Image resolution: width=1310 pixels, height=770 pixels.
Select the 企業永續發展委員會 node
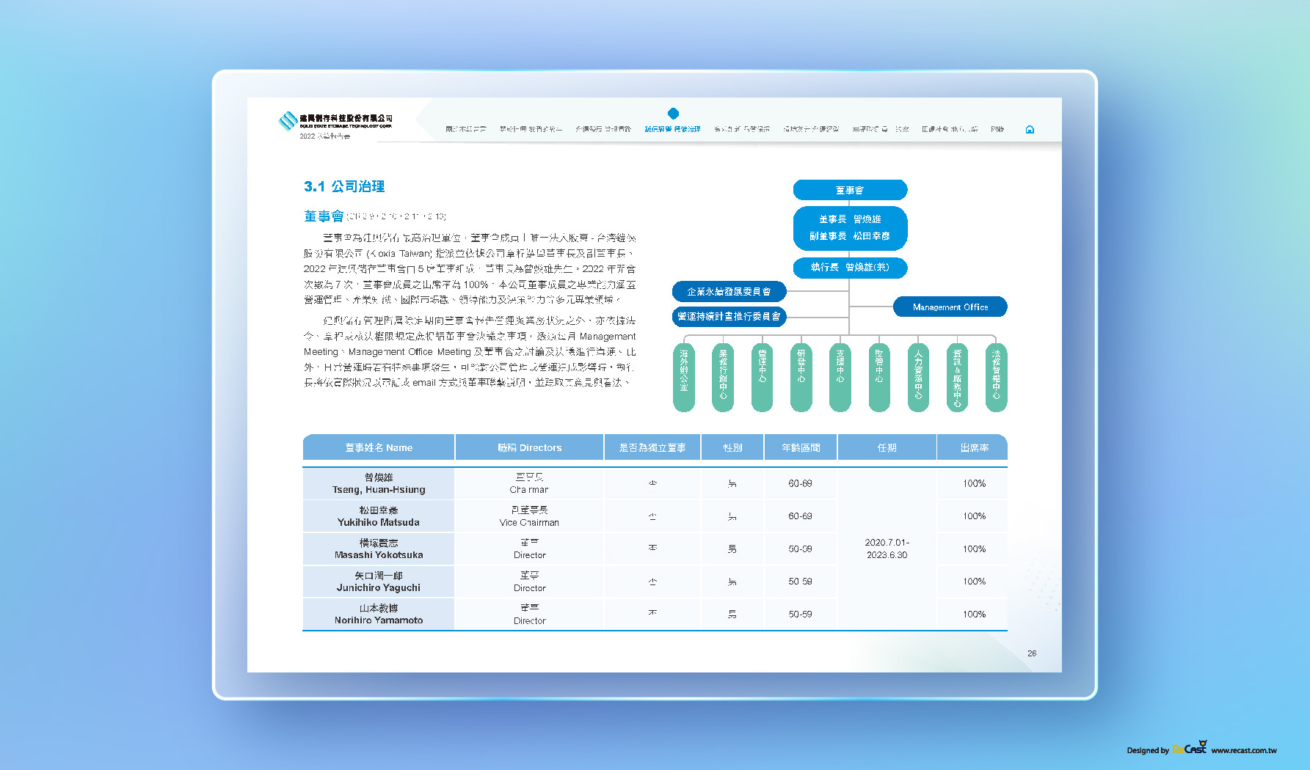729,292
